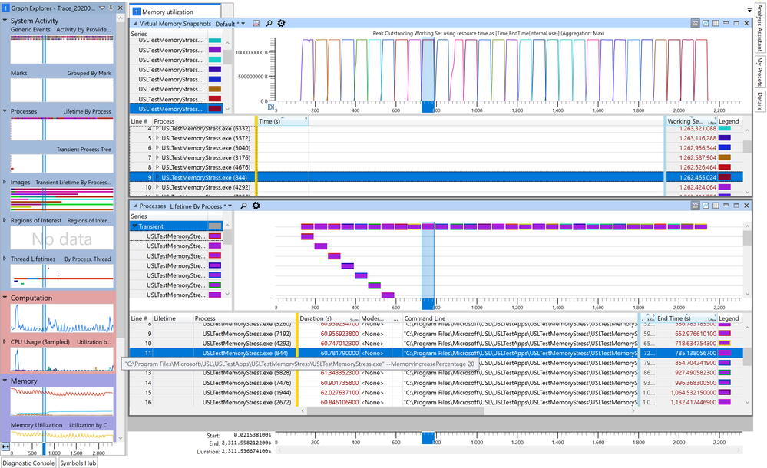The width and height of the screenshot is (767, 468).
Task: Switch to the Symbols Hub tab
Action: pyautogui.click(x=79, y=463)
